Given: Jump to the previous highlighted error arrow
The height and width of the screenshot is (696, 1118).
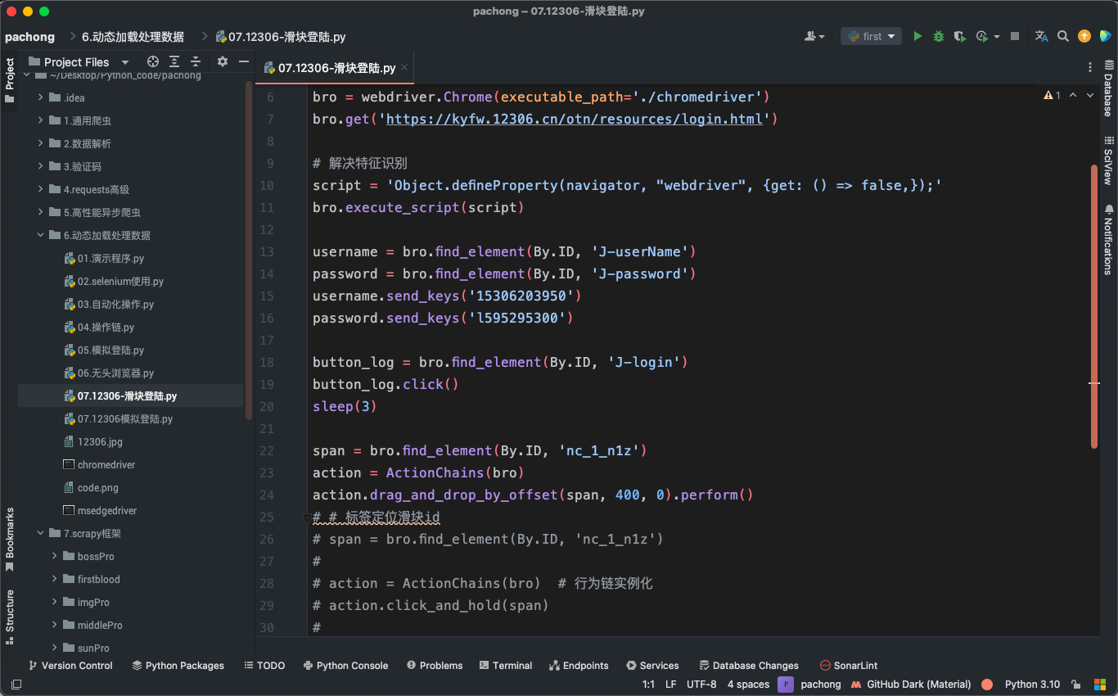Looking at the screenshot, I should click(1073, 96).
